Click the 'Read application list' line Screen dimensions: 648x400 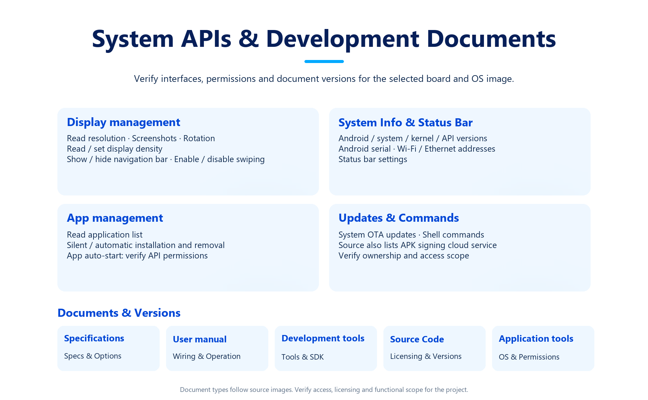[105, 235]
